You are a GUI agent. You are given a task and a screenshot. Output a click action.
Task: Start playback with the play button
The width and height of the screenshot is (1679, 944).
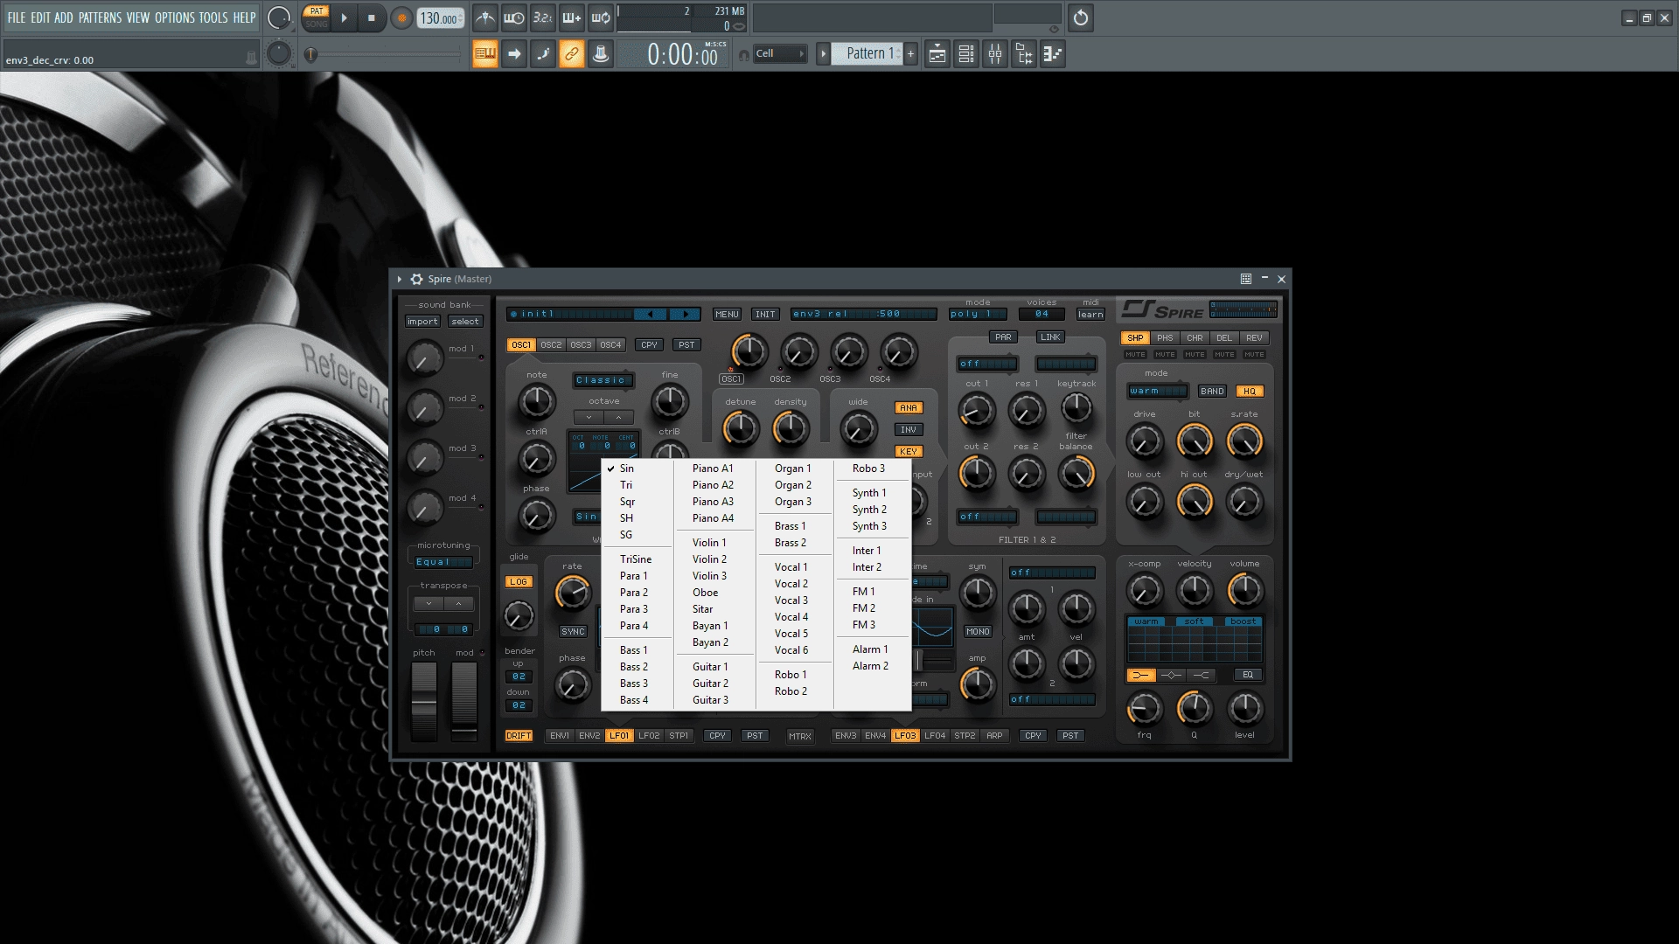[345, 17]
